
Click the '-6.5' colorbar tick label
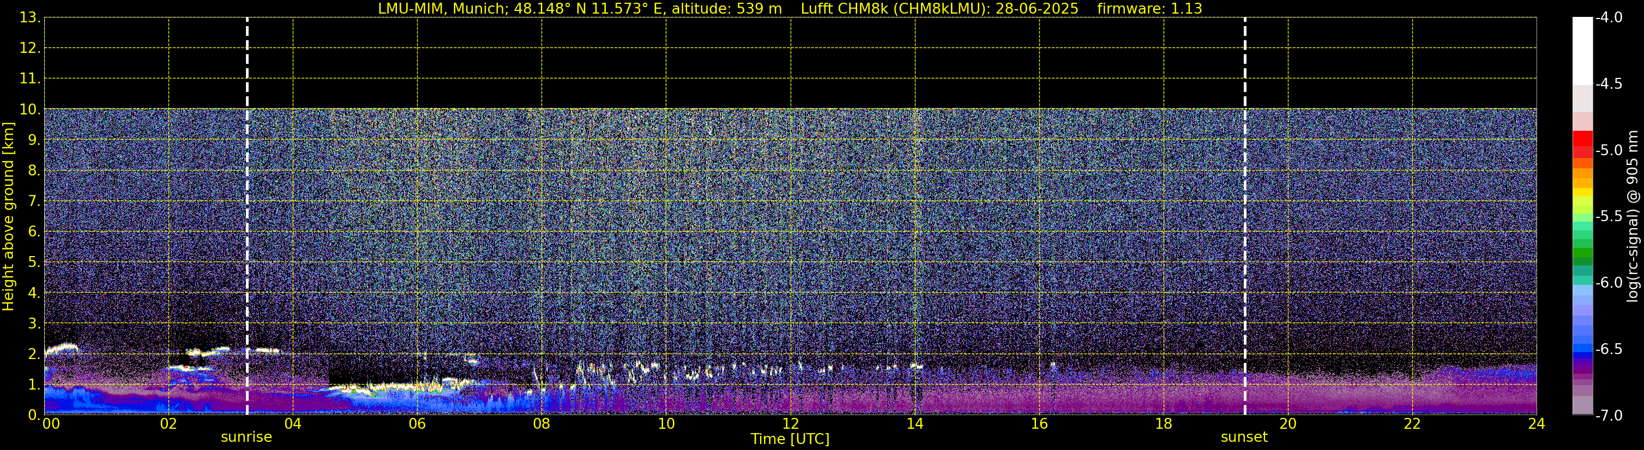[1609, 349]
